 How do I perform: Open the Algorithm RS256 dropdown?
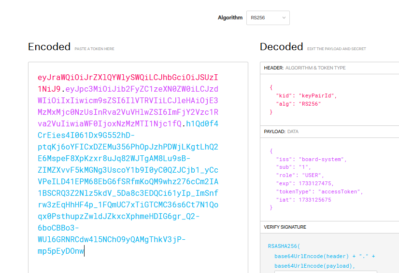[x=268, y=18]
